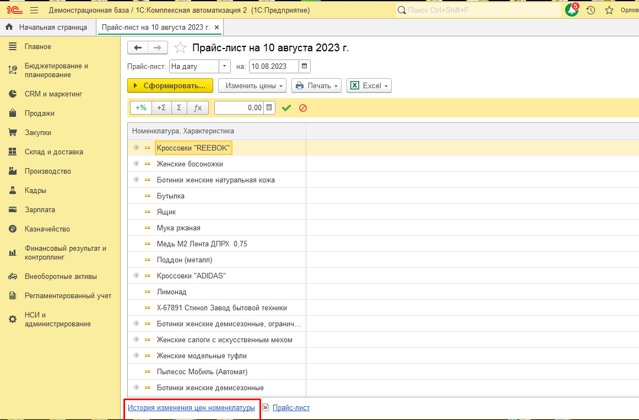Go back with the left arrow button
This screenshot has height=420, width=639.
click(138, 48)
